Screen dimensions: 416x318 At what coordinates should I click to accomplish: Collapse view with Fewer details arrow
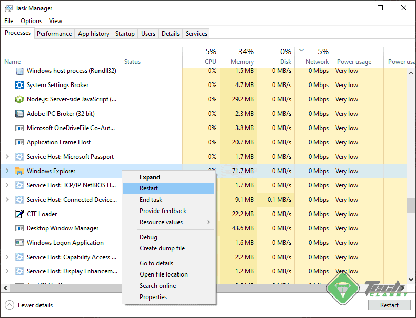pyautogui.click(x=10, y=305)
